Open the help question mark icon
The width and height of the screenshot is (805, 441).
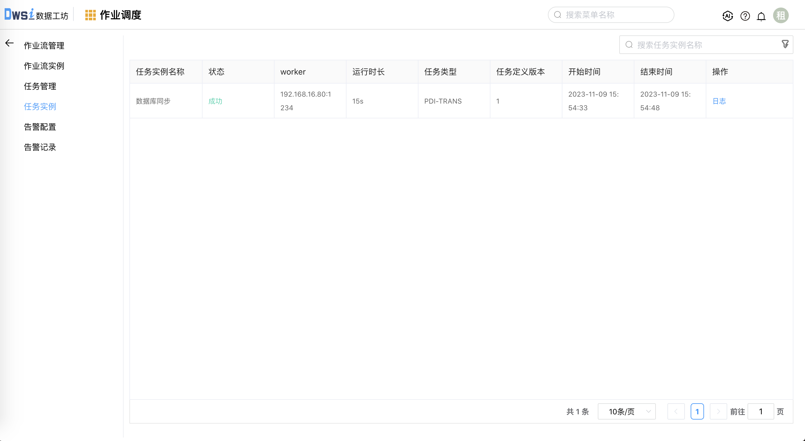[x=745, y=16]
